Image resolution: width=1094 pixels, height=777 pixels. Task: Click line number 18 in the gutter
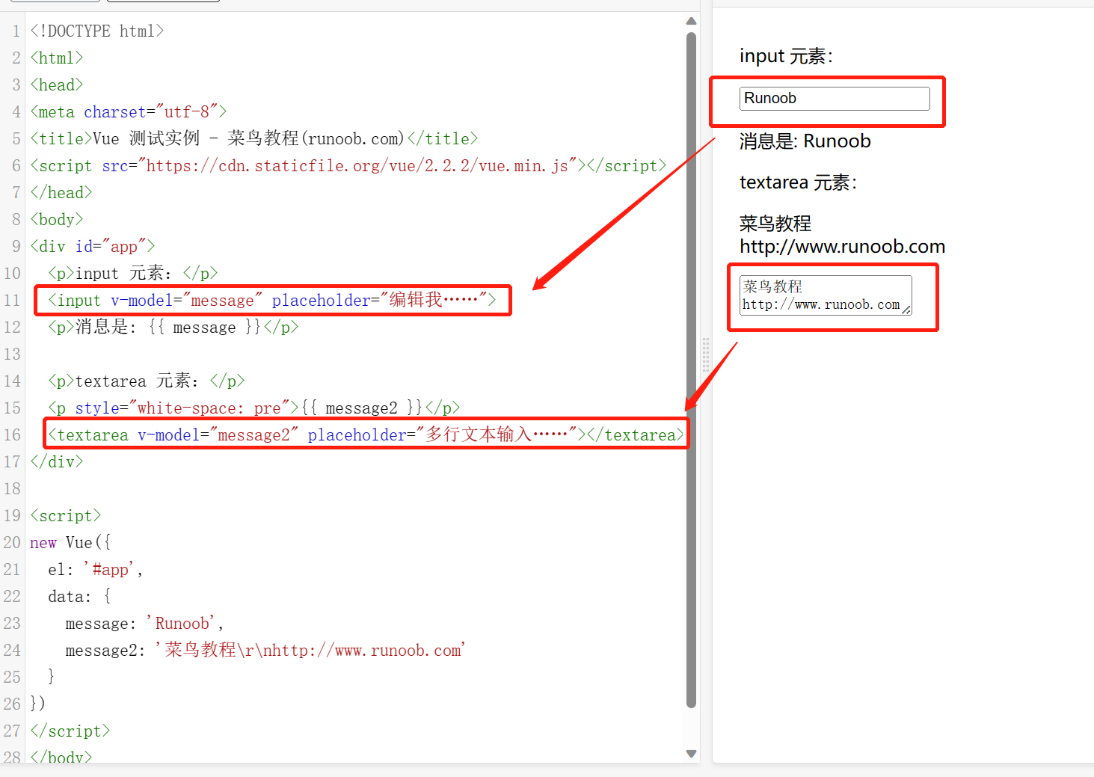12,489
